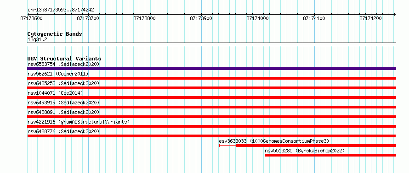This screenshot has width=409, height=173.
Task: Click ruler position 87174100
Action: pos(314,19)
